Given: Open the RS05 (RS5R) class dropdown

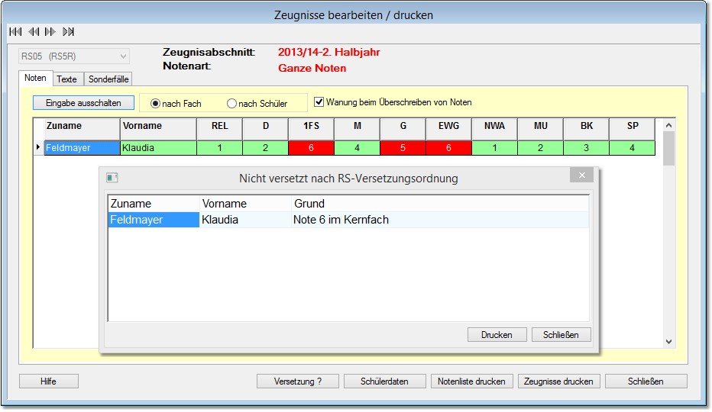Looking at the screenshot, I should [121, 56].
